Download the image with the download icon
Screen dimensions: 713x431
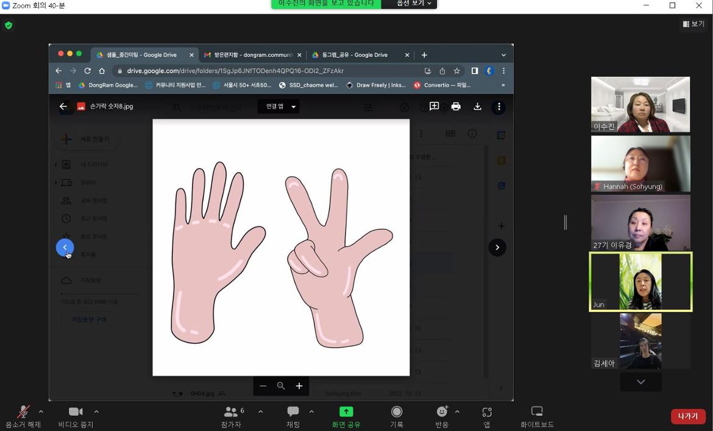pyautogui.click(x=477, y=107)
